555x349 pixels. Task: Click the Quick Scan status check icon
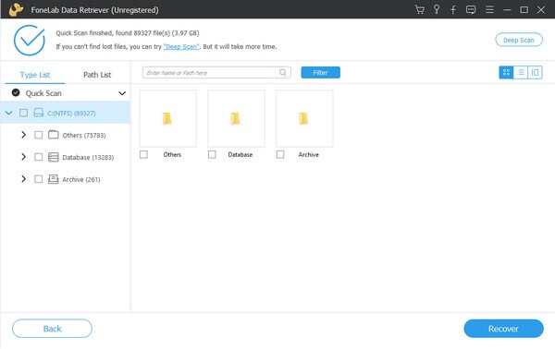[x=16, y=92]
